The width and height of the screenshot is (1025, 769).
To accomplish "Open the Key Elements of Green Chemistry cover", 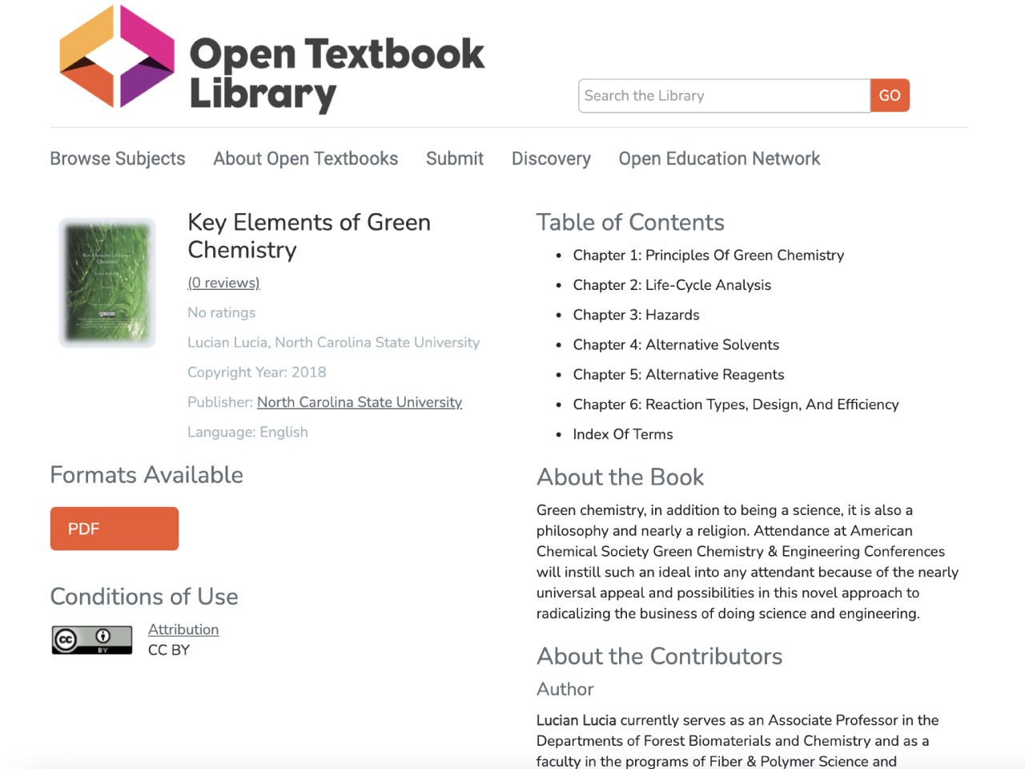I will point(107,283).
